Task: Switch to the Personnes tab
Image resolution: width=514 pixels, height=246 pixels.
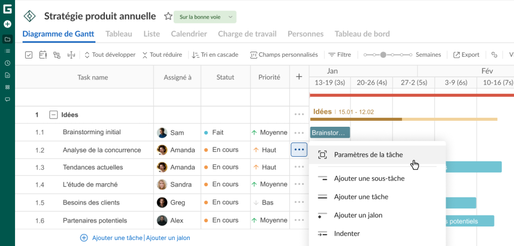Action: click(306, 34)
